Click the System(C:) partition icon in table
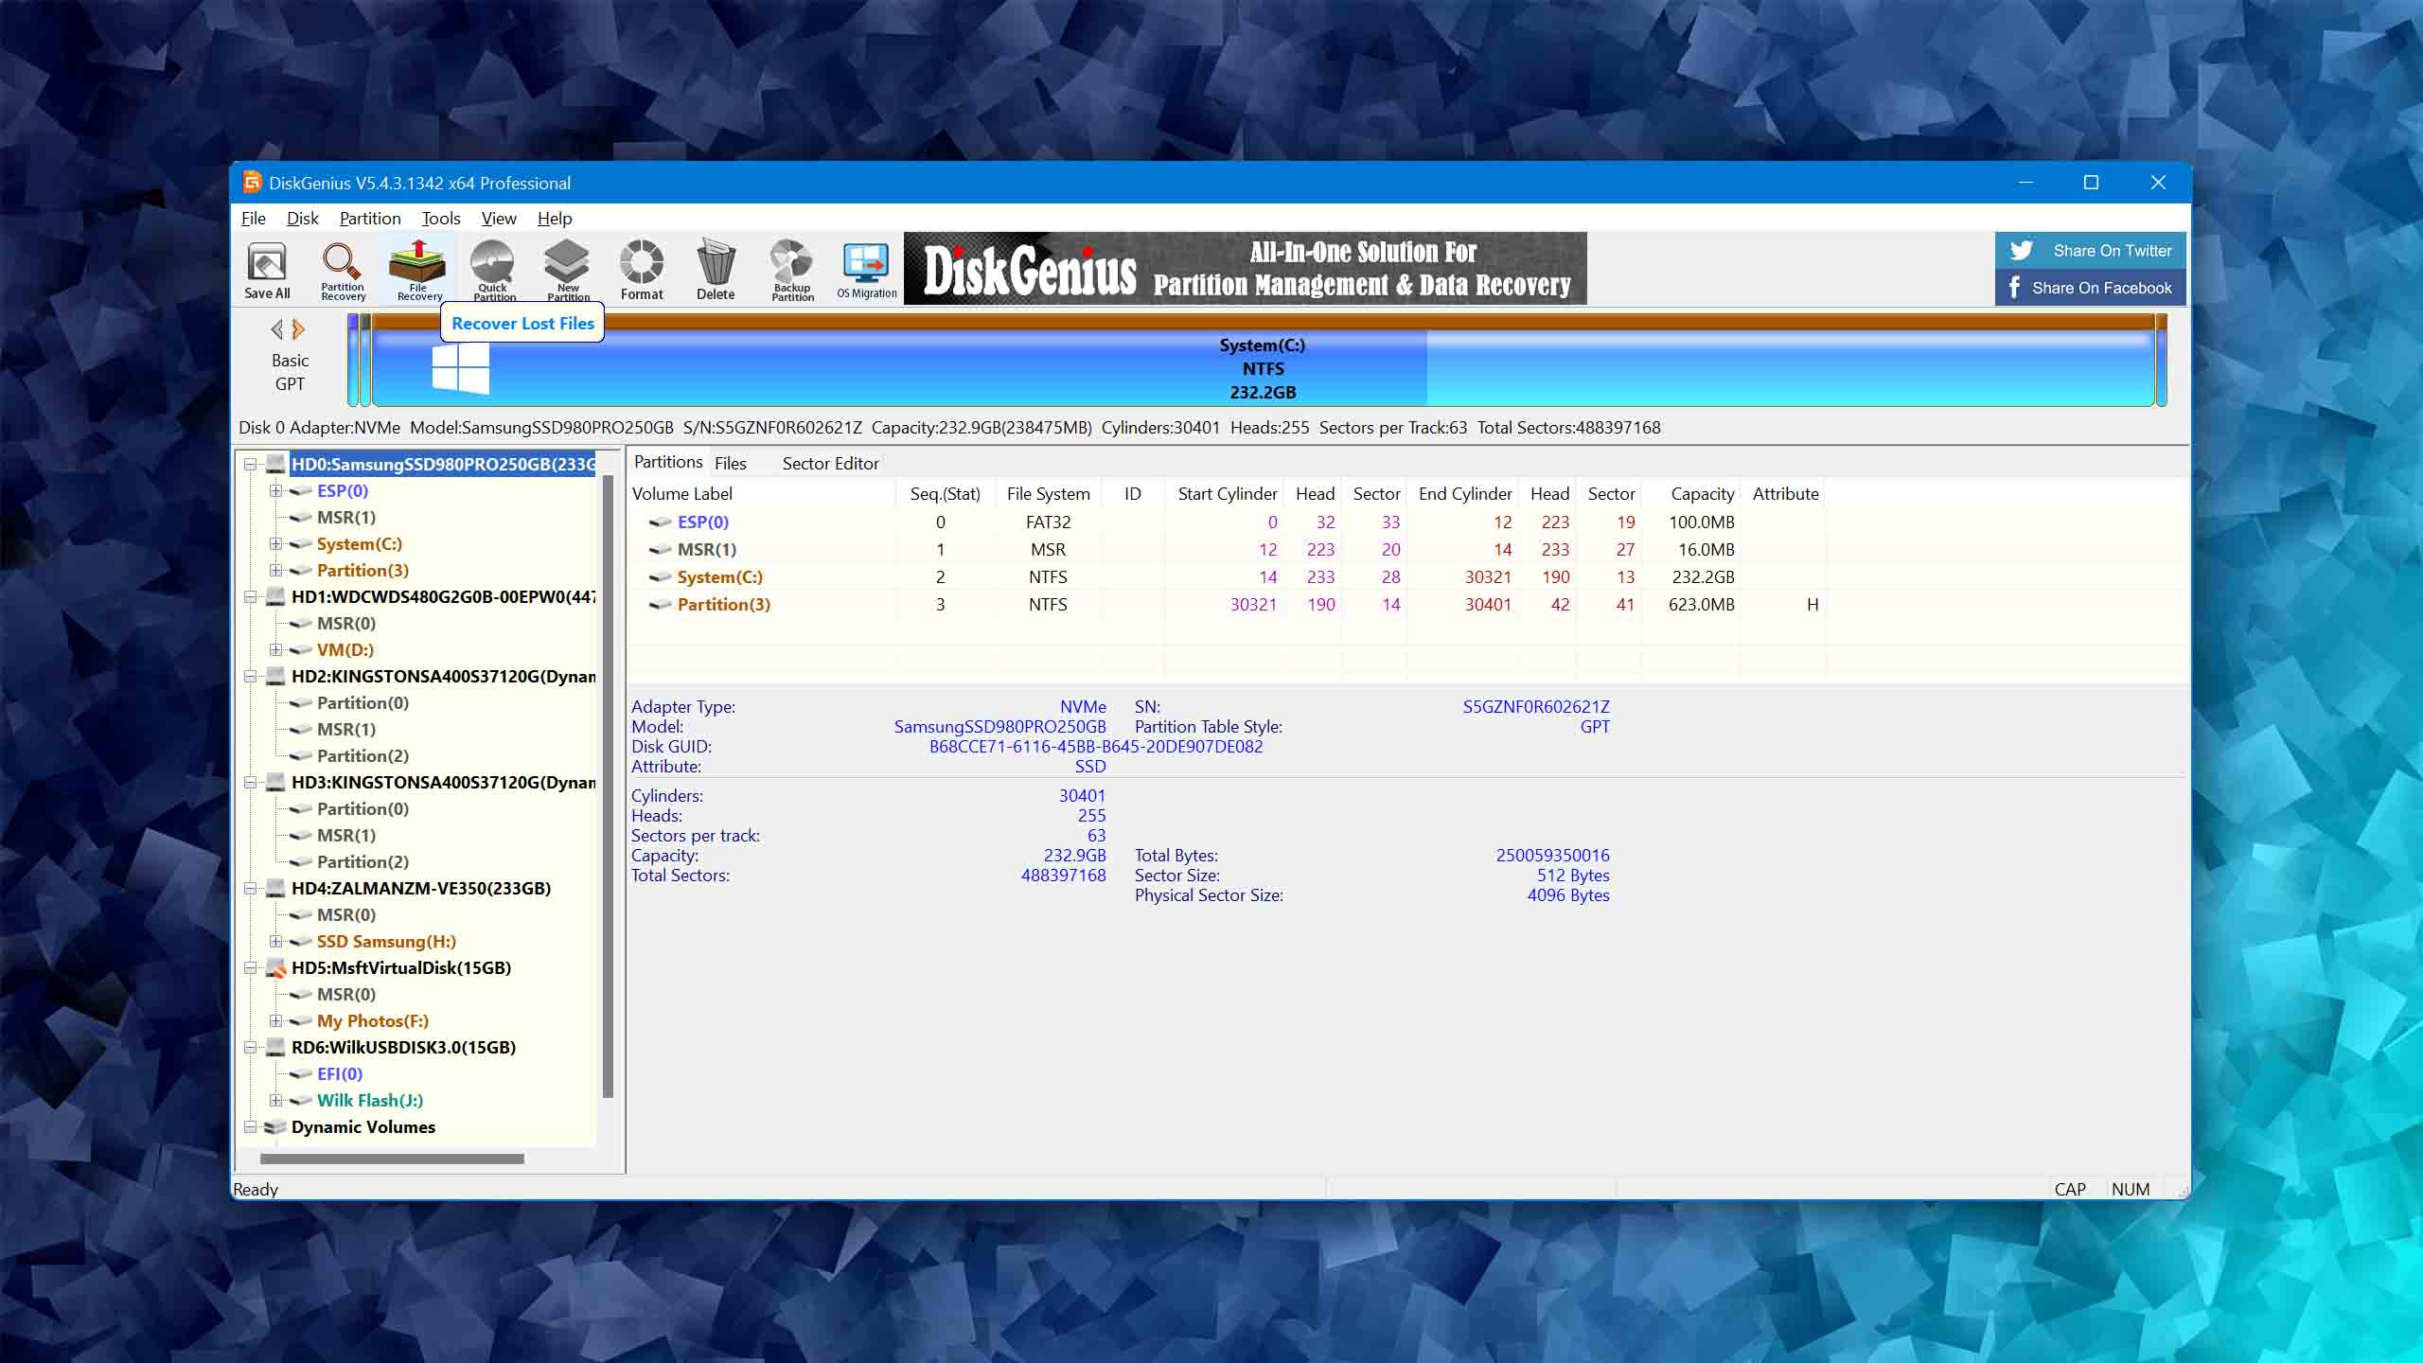 660,576
